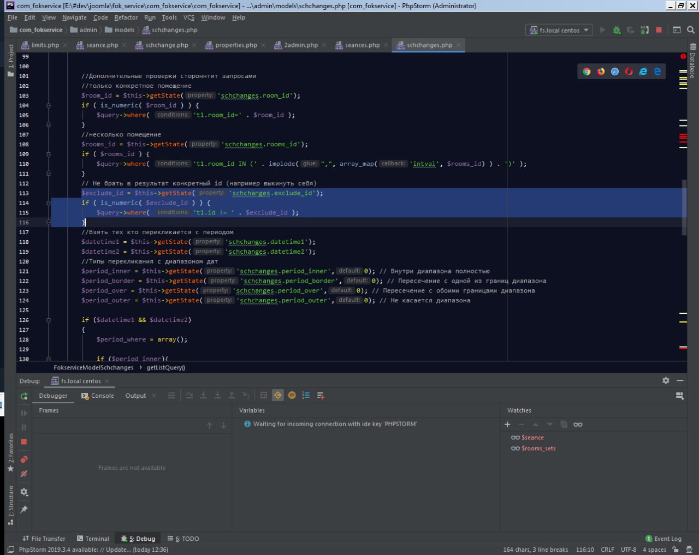Click the green Debug bug icon in toolbar
The image size is (699, 555).
pyautogui.click(x=617, y=30)
